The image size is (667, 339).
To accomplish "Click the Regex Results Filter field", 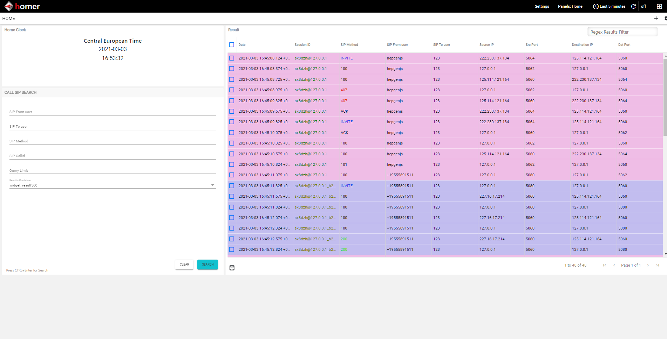I will [622, 31].
